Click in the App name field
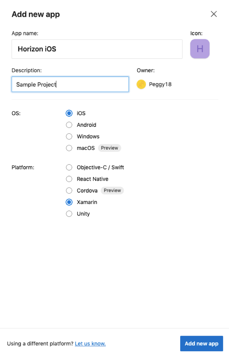This screenshot has width=229, height=358. pyautogui.click(x=97, y=49)
